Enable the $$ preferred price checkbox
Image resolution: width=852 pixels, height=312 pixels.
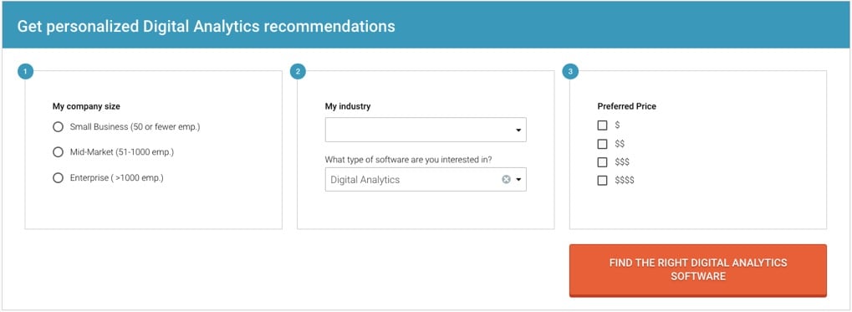pyautogui.click(x=602, y=144)
